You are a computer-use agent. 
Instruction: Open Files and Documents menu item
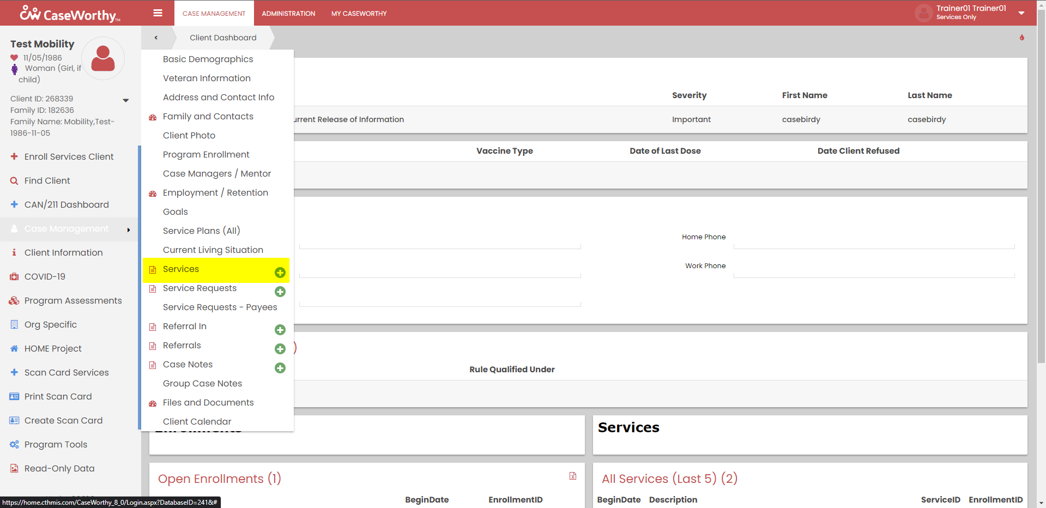[208, 402]
